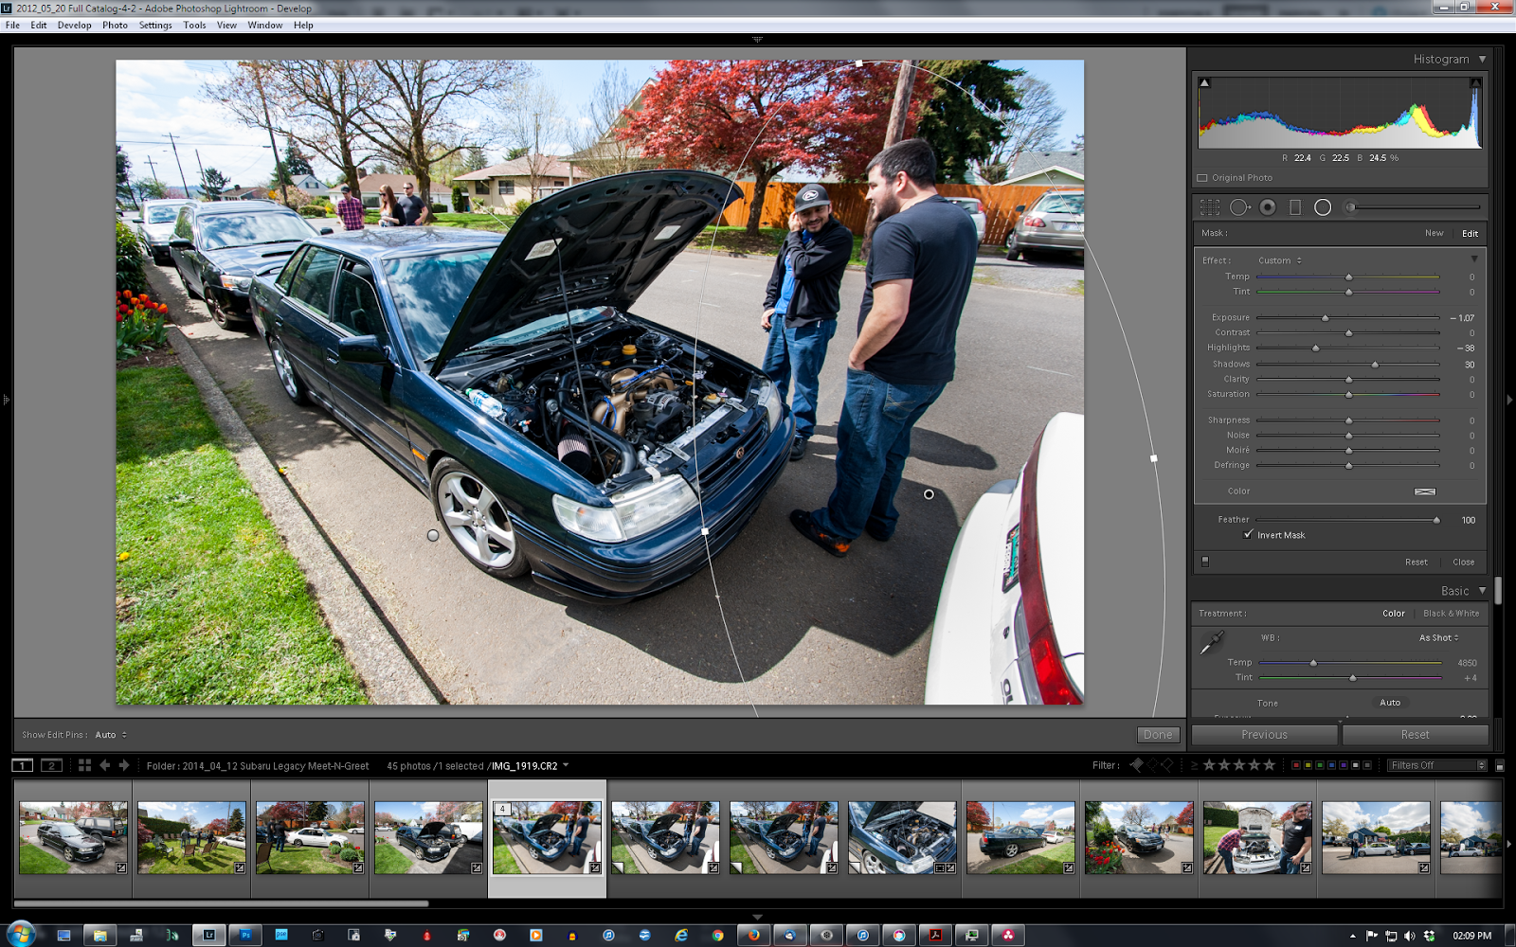Filter by flagged photos
This screenshot has height=947, width=1516.
coord(1137,765)
